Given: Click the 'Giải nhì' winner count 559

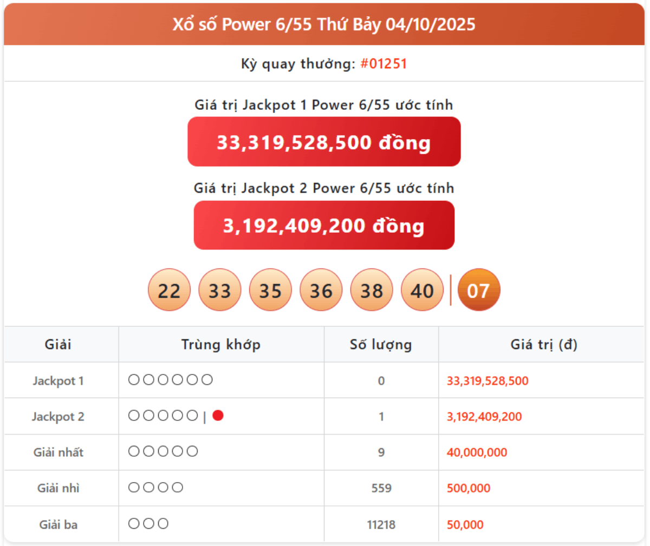Looking at the screenshot, I should coord(381,488).
